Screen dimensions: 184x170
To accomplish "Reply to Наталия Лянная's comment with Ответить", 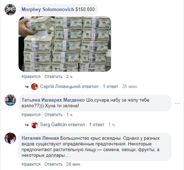I will click(x=53, y=164).
